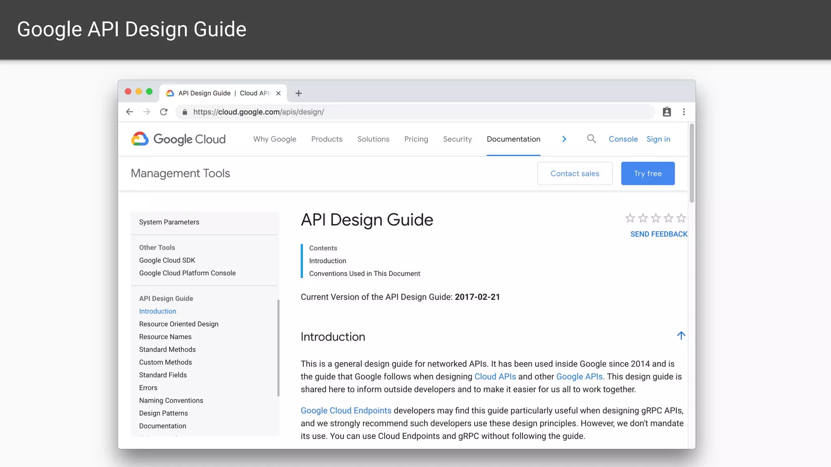
Task: Open the Products menu
Action: click(327, 139)
